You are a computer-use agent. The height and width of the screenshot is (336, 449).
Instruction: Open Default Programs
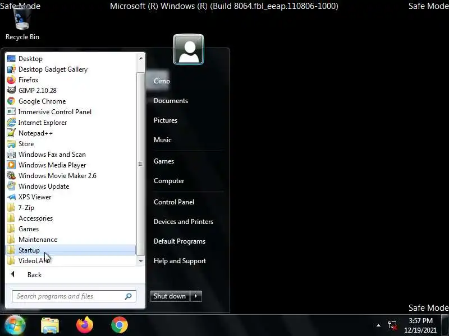[x=180, y=241]
